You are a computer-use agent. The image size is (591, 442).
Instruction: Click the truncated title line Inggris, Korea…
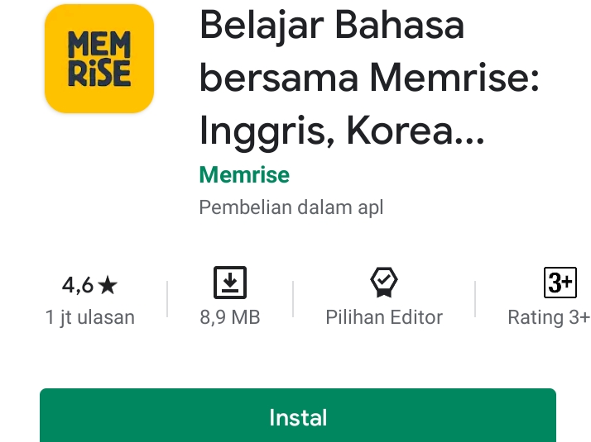point(342,131)
